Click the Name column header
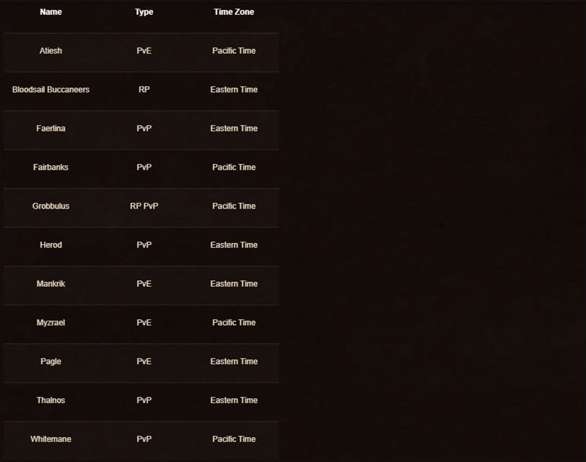Viewport: 586px width, 462px height. [51, 12]
